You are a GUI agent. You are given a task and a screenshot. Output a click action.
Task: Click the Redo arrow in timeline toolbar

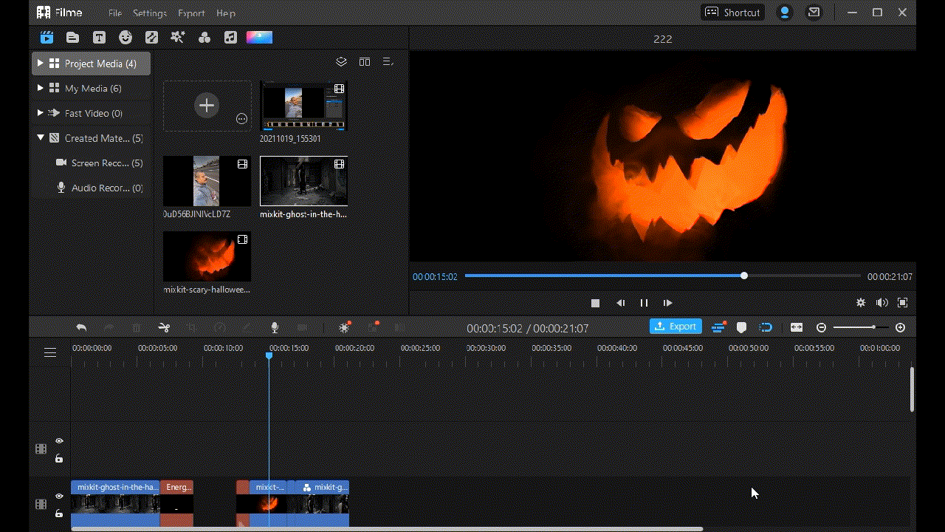109,327
